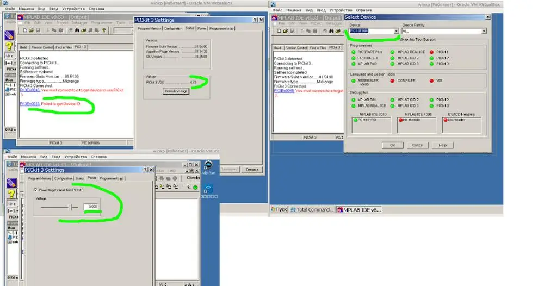The height and width of the screenshot is (286, 544).
Task: Click Save icon in Select Device window toolbar
Action: tap(292, 31)
